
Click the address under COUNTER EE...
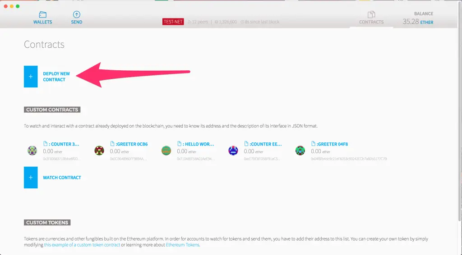tap(262, 159)
